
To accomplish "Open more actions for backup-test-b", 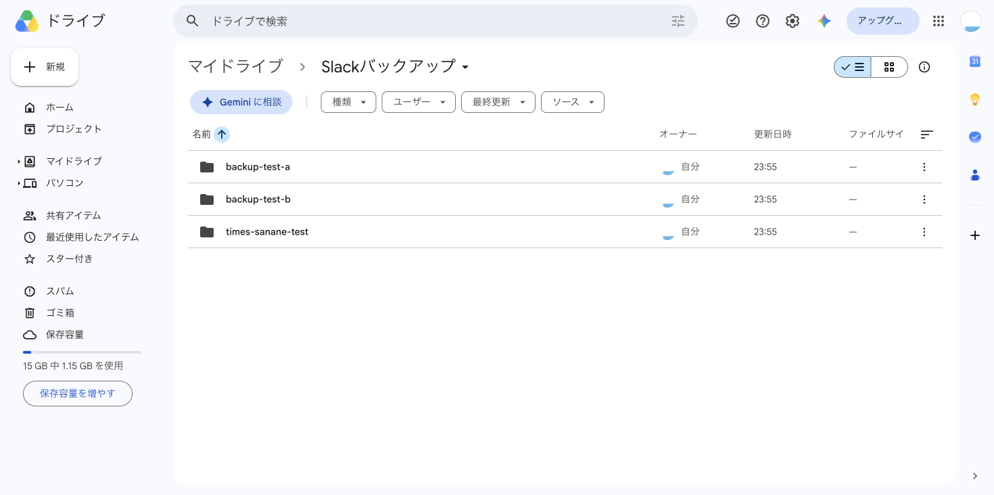I will pyautogui.click(x=924, y=199).
